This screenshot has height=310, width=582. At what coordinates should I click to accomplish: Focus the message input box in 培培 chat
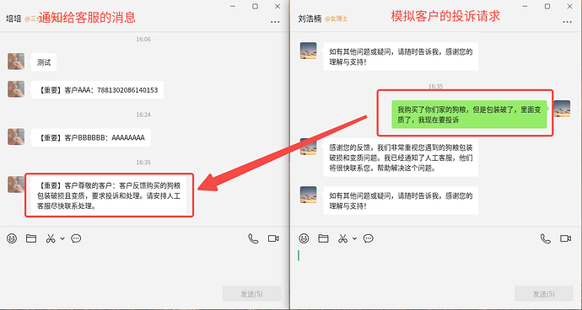tap(144, 265)
